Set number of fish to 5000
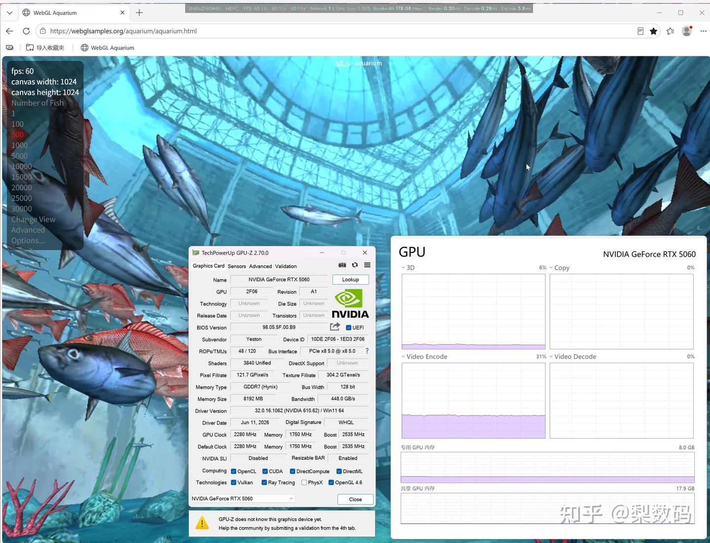The width and height of the screenshot is (710, 543). (x=20, y=156)
